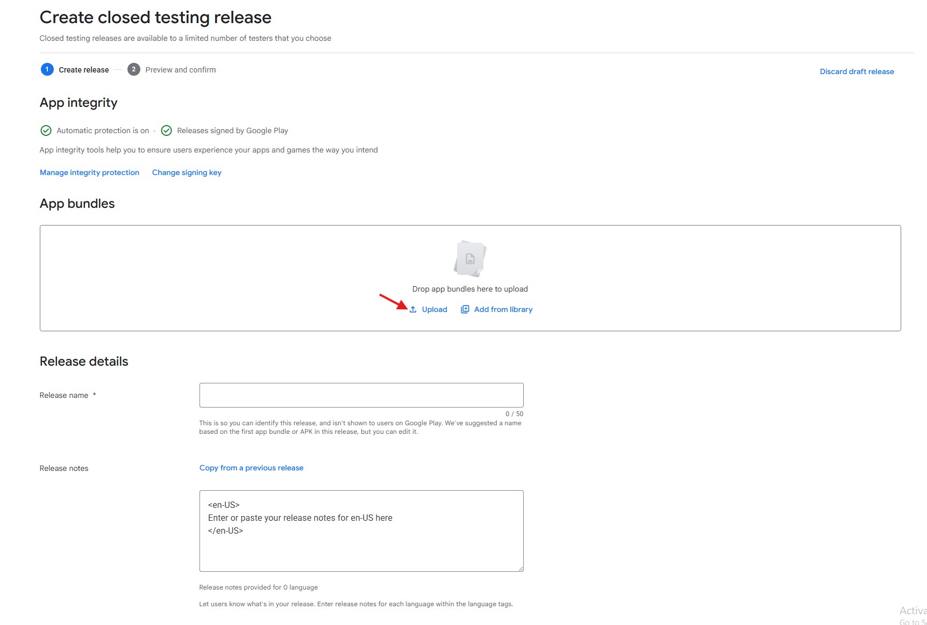Switch to the Preview and confirm step

(x=181, y=70)
